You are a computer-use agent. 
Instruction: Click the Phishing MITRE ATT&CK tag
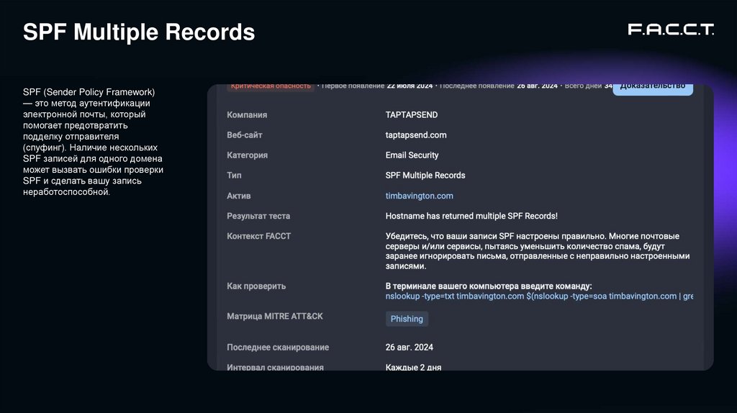pyautogui.click(x=407, y=319)
